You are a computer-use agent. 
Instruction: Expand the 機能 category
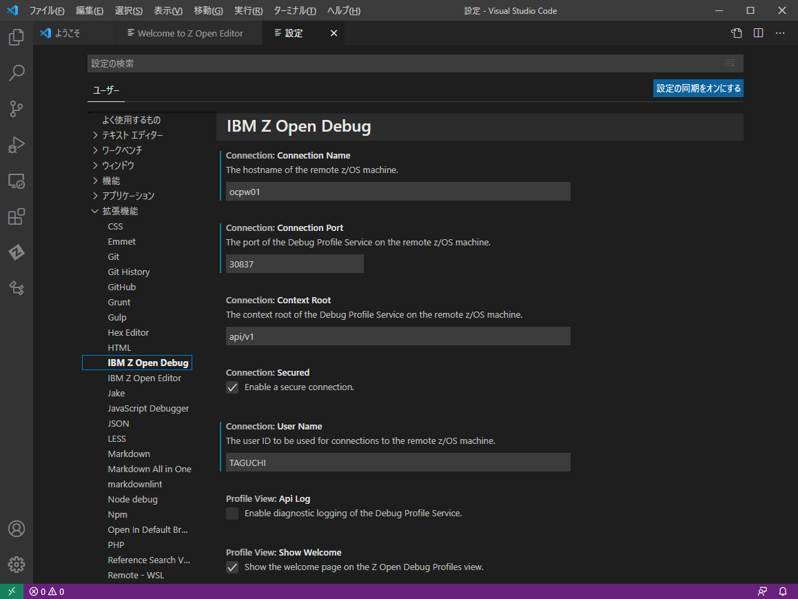95,181
